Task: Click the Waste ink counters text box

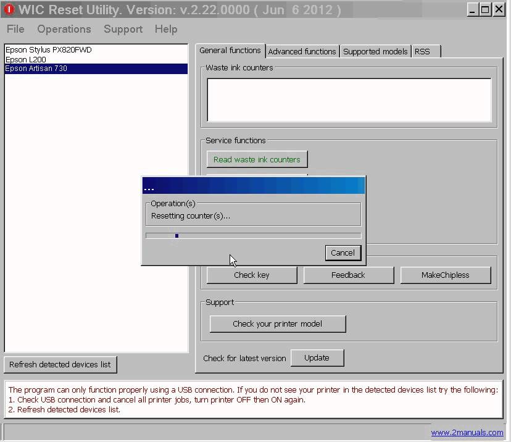Action: point(349,100)
